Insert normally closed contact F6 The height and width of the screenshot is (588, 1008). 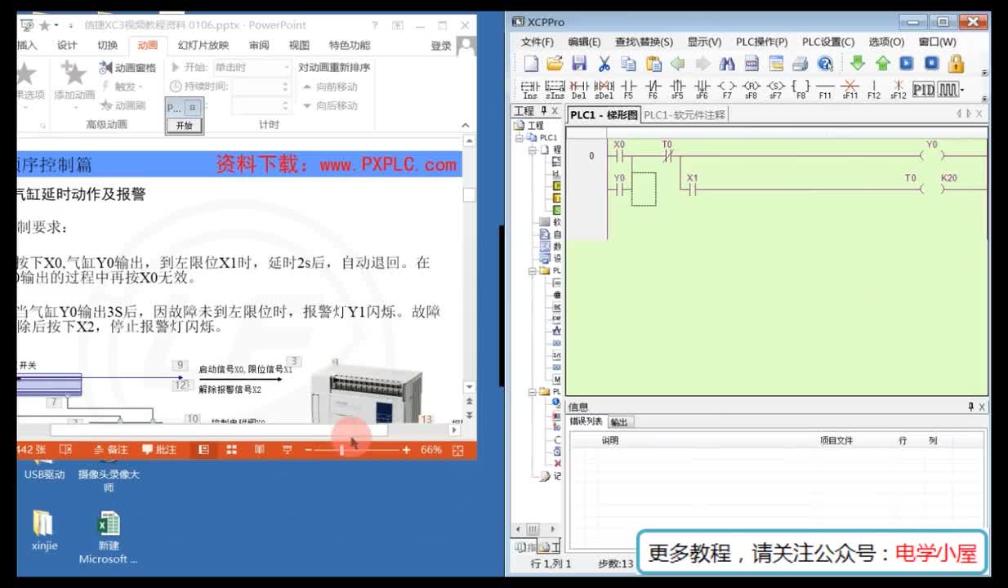point(653,89)
